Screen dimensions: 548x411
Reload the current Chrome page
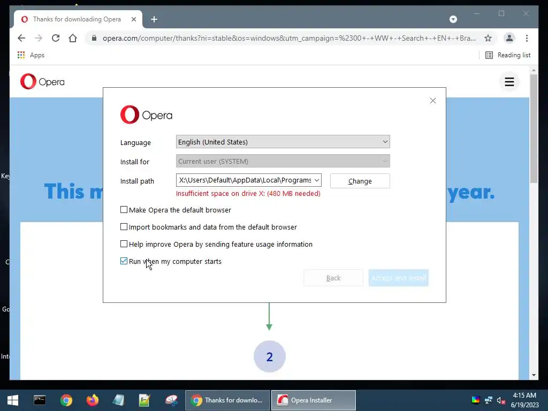56,38
